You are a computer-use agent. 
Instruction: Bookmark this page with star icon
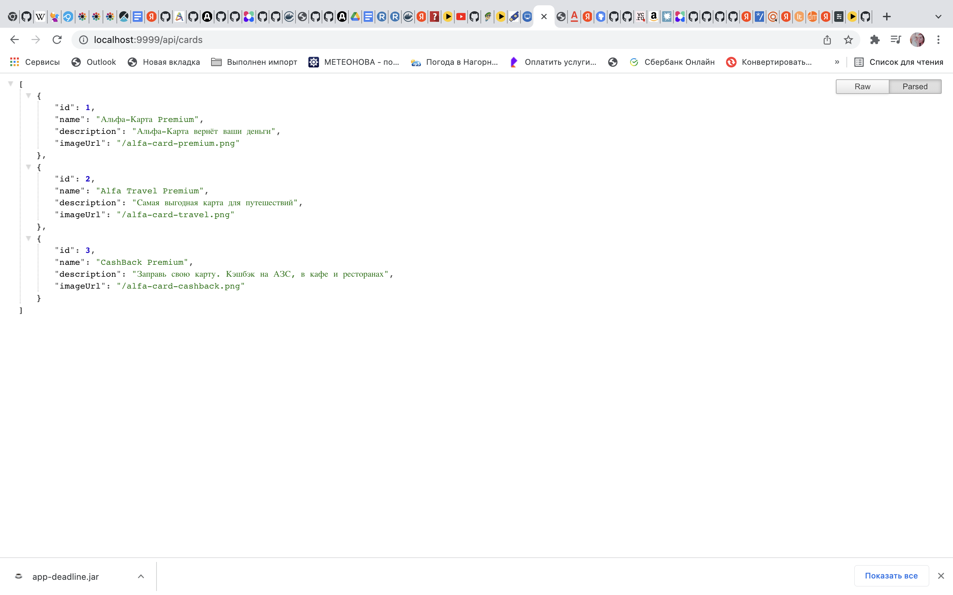pos(848,40)
